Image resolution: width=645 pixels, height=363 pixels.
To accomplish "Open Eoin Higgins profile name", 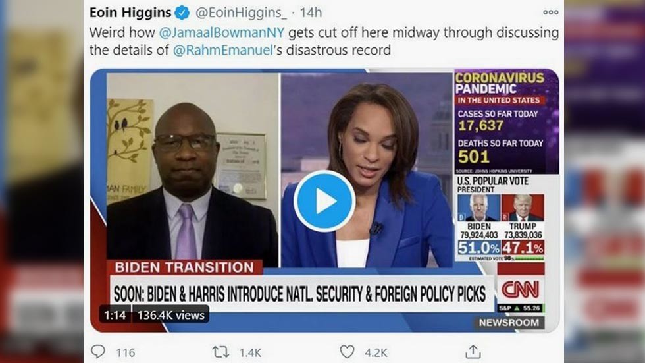I will 130,13.
